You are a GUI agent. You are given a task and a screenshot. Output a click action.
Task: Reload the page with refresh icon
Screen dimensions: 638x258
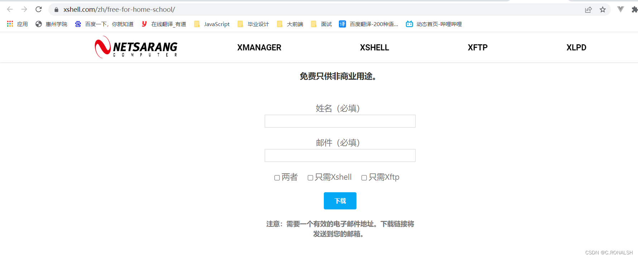point(39,9)
